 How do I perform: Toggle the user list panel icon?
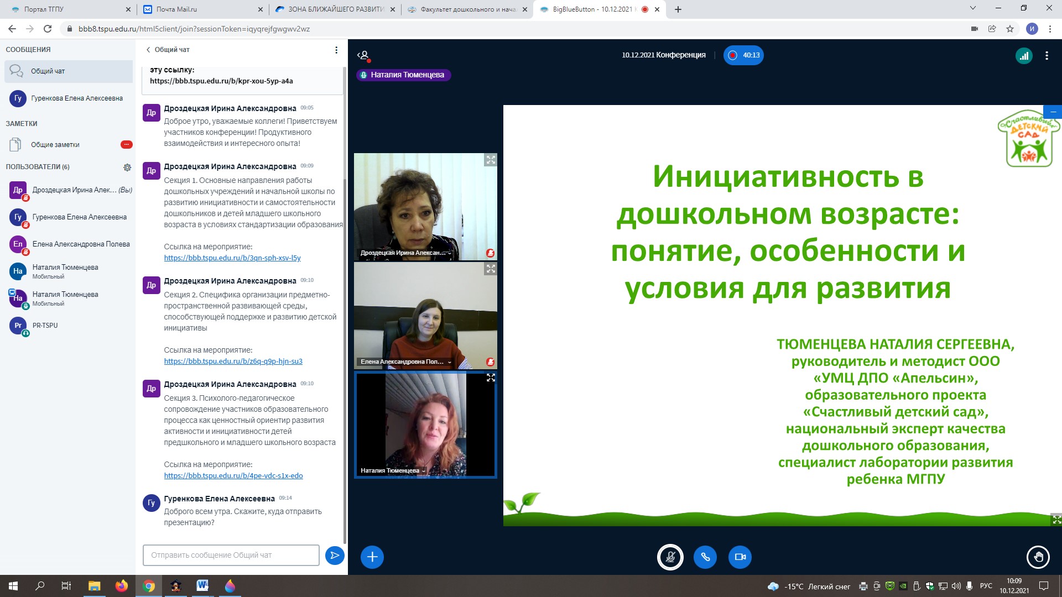[363, 55]
